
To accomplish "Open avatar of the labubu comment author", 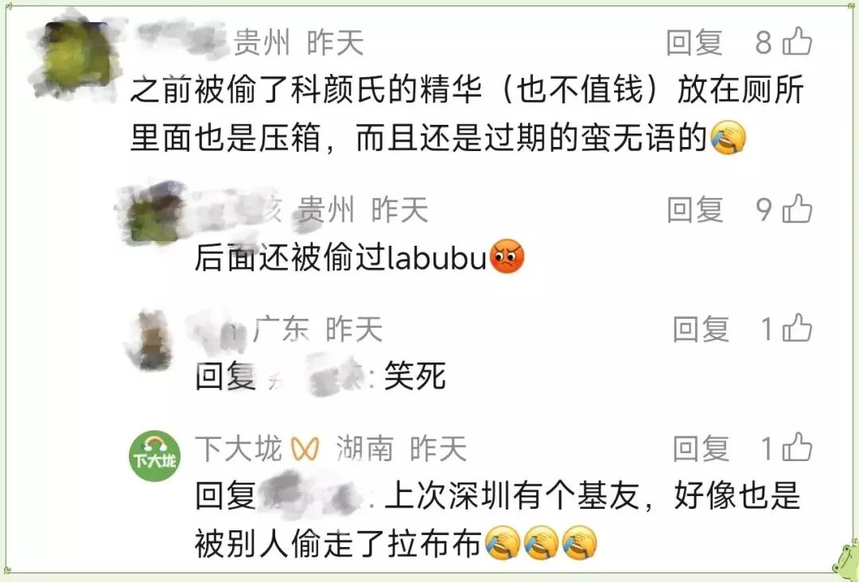I will tap(154, 213).
